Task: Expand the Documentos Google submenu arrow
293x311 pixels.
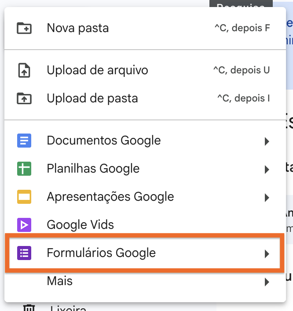Action: [x=267, y=141]
